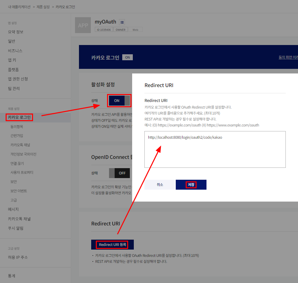The width and height of the screenshot is (298, 283).
Task: Open the 사용자 프로퍼티 submenu item
Action: (x=22, y=172)
